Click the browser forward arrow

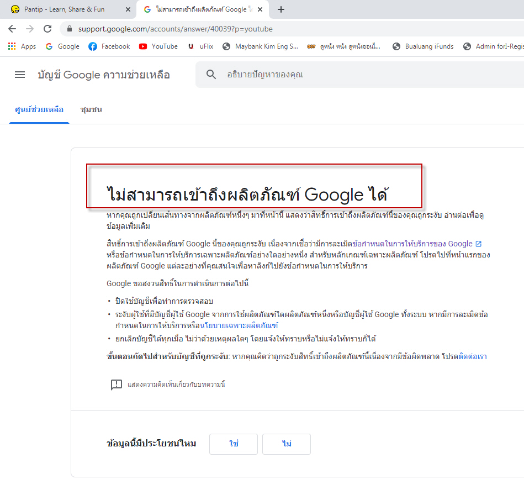point(30,29)
